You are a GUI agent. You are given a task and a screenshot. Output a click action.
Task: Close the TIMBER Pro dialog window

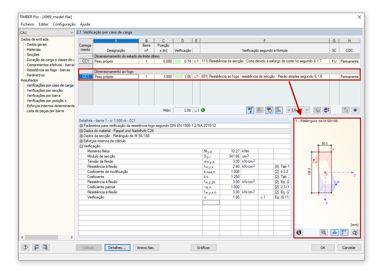(359, 17)
